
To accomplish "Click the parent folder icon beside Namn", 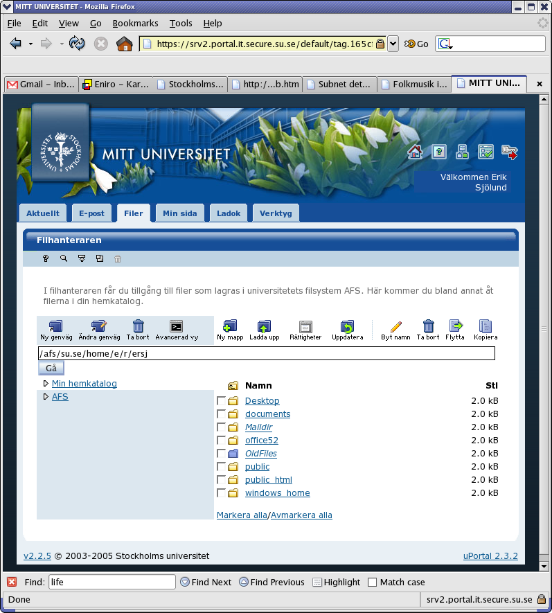I will (233, 386).
